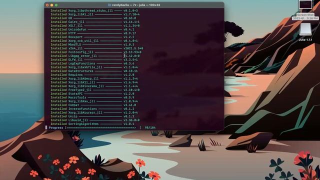Click version v2.13.93+0 of Fontconfig_jll
Screen dimensions: 320x180
(132, 52)
